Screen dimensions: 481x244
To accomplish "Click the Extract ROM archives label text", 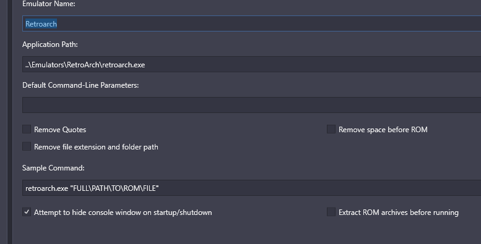I will pyautogui.click(x=399, y=212).
